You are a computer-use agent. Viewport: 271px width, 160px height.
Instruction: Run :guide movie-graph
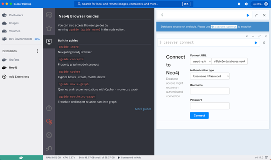tap(74, 84)
